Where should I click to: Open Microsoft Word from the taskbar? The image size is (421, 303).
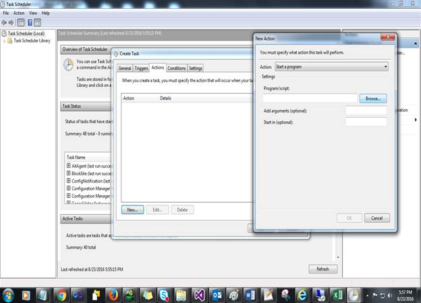(x=250, y=296)
